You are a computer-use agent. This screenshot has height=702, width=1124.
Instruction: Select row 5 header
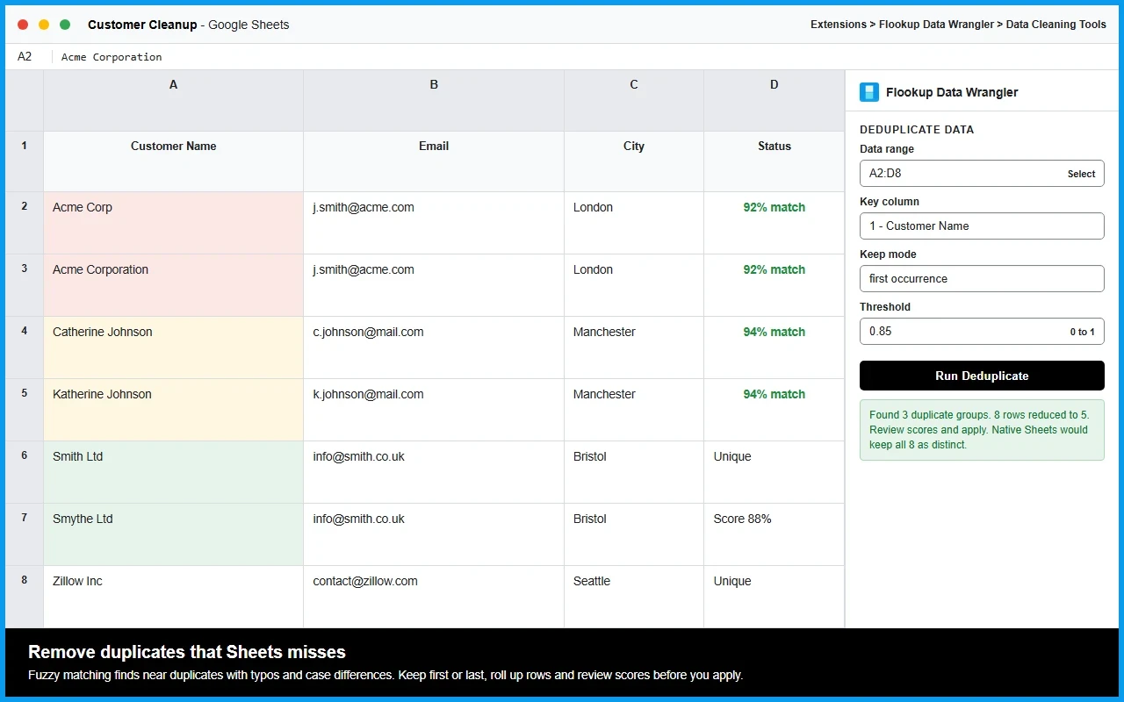[25, 410]
